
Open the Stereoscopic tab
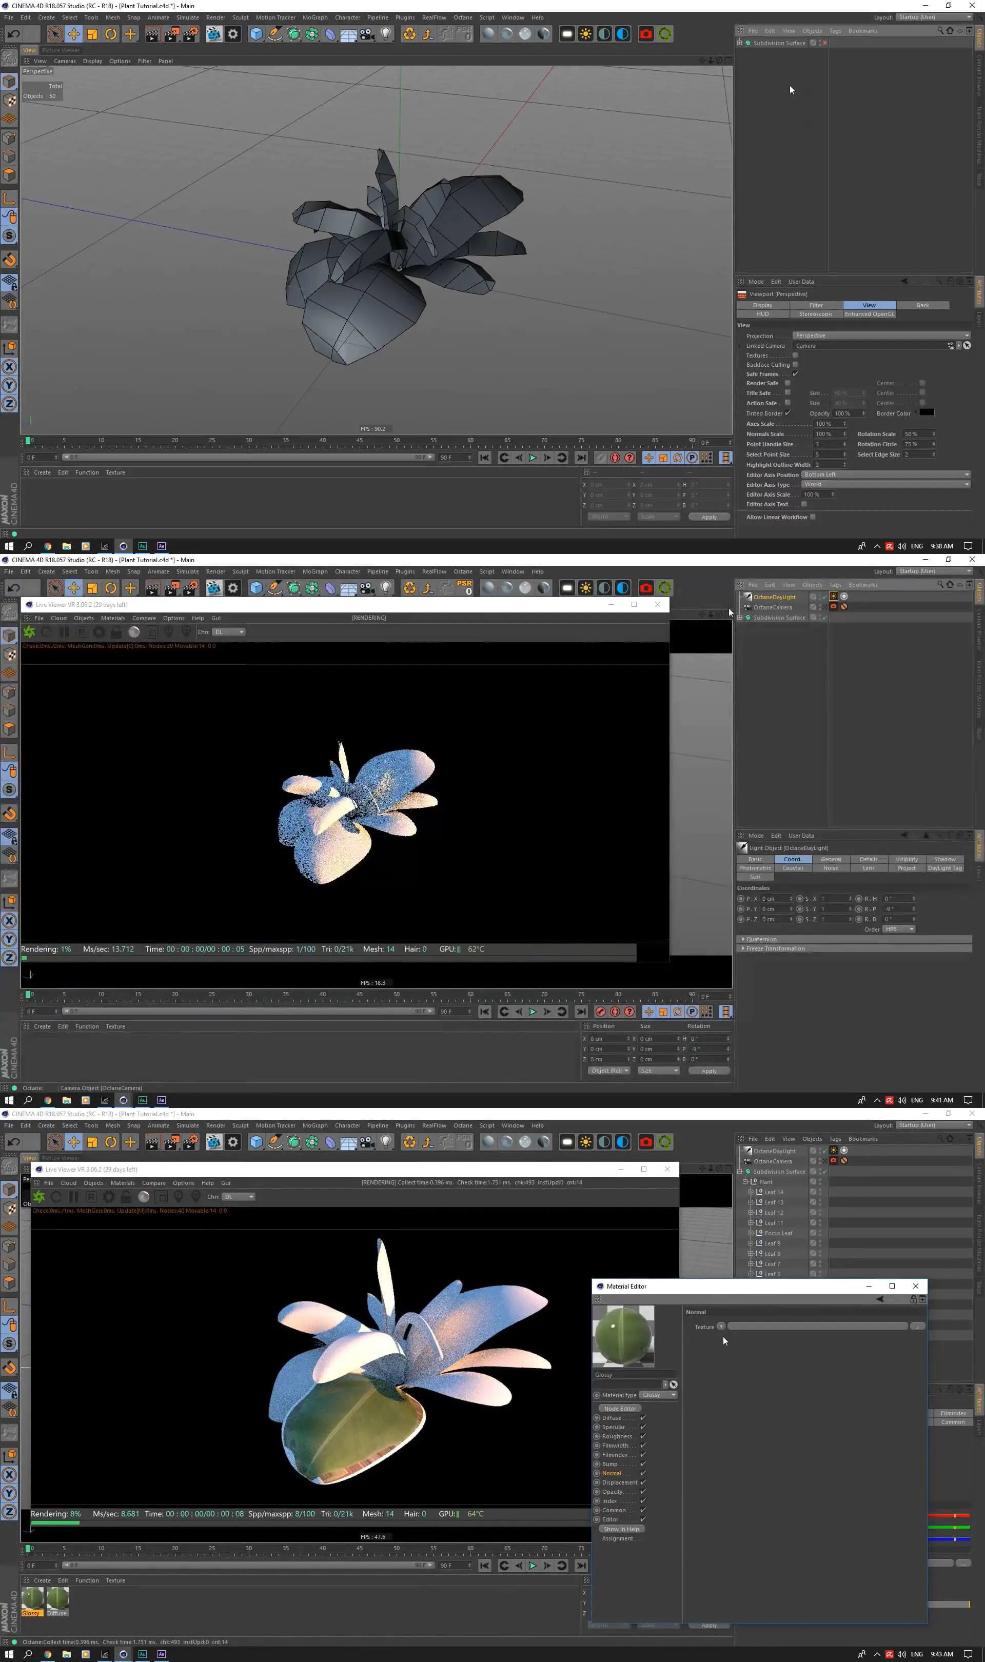pyautogui.click(x=816, y=314)
